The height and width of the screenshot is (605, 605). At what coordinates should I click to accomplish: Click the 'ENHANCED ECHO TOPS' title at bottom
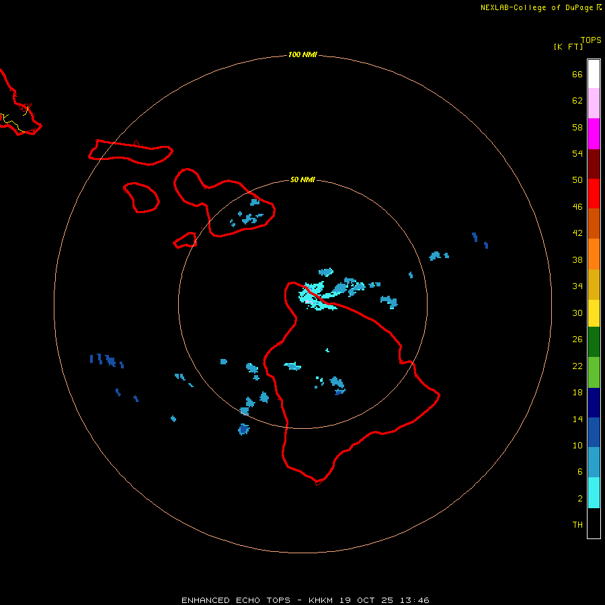tap(235, 600)
